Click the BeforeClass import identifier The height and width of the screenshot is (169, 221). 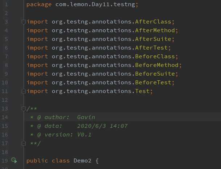(155, 56)
